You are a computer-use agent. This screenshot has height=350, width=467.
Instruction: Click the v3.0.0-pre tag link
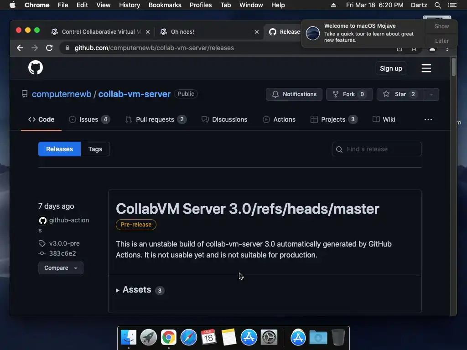pos(64,243)
